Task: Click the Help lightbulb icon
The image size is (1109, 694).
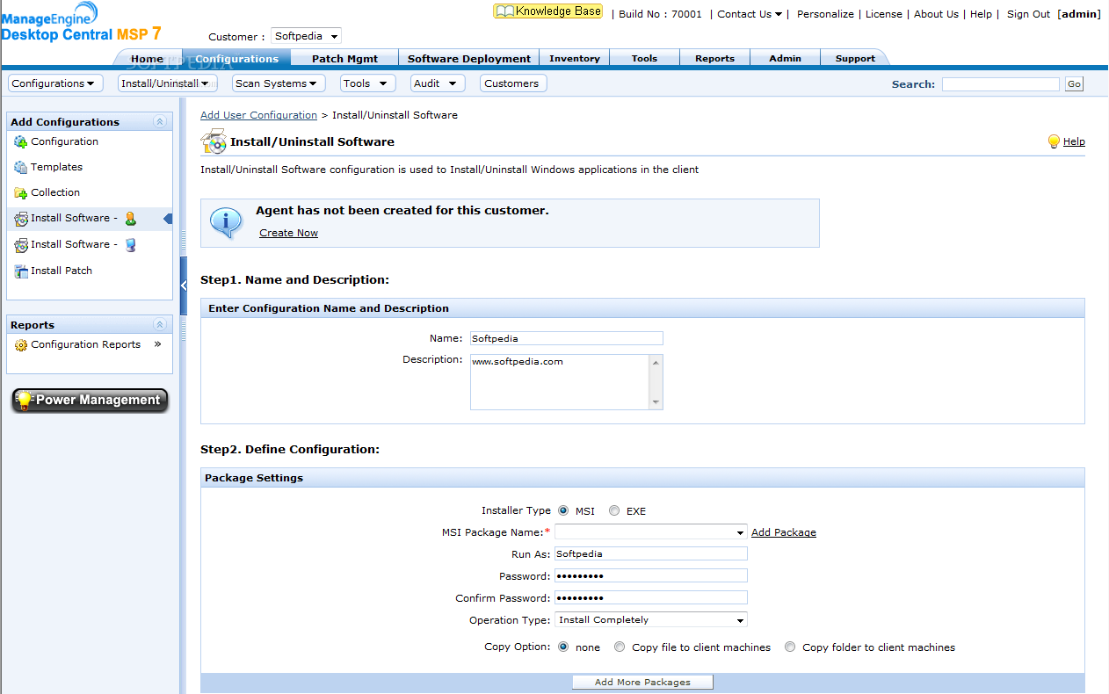Action: (x=1054, y=141)
